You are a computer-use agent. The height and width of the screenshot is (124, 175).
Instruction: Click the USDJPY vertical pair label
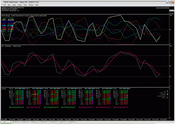tap(27, 94)
